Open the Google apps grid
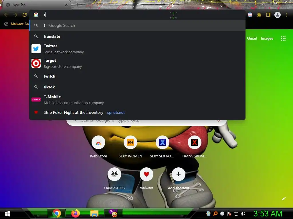 tap(283, 38)
